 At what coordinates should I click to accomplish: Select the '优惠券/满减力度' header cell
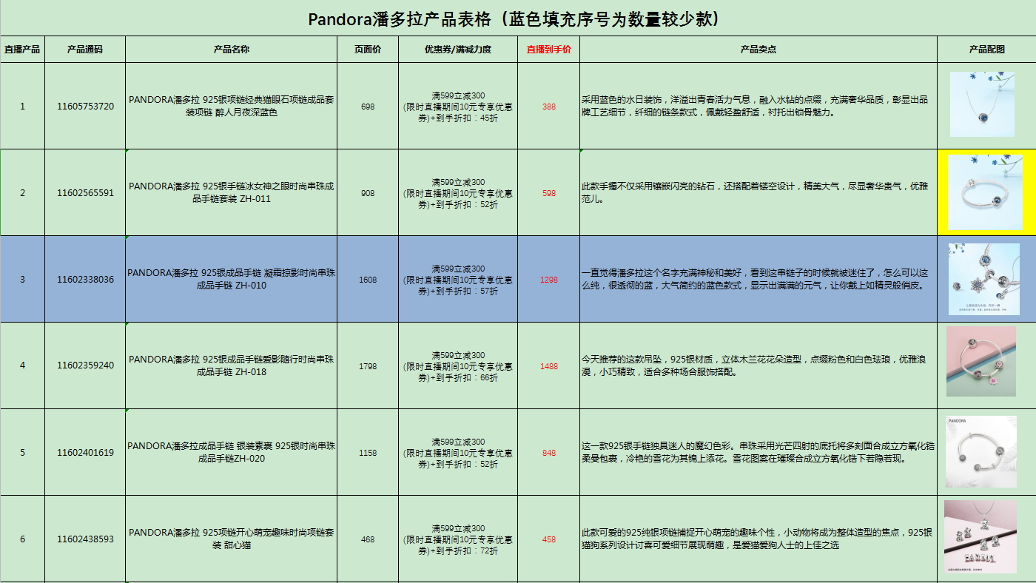458,50
